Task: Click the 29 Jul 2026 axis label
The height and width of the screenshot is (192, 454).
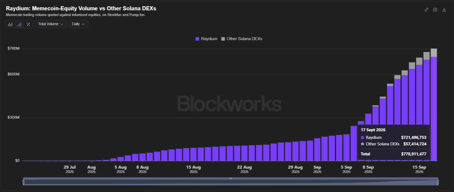Action: (69, 169)
